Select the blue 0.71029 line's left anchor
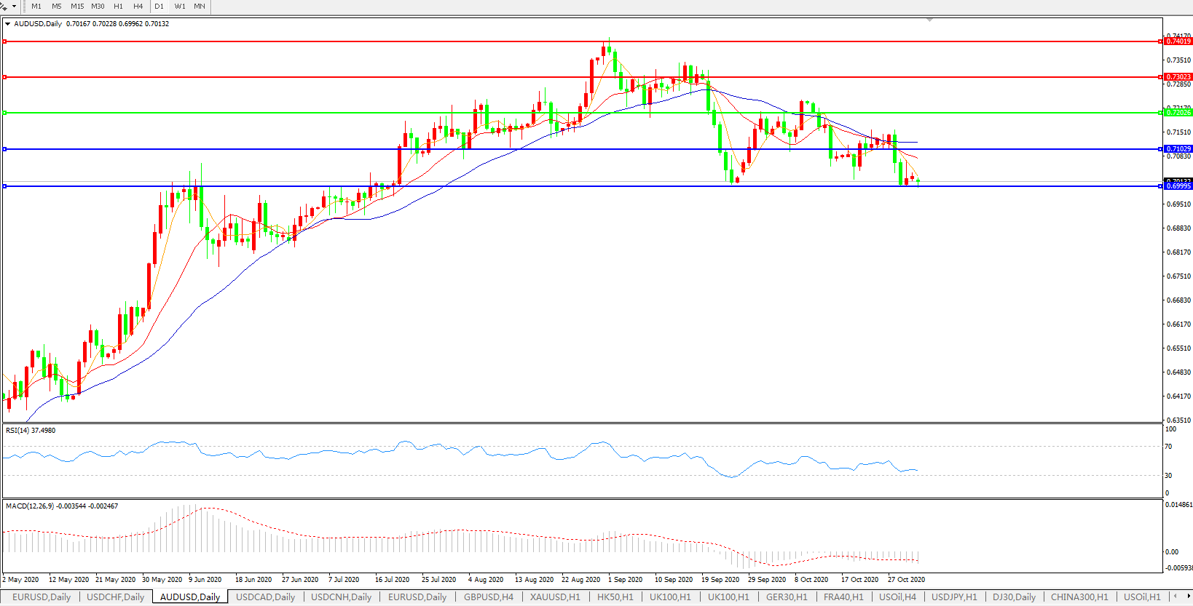1193x606 pixels. (5, 149)
